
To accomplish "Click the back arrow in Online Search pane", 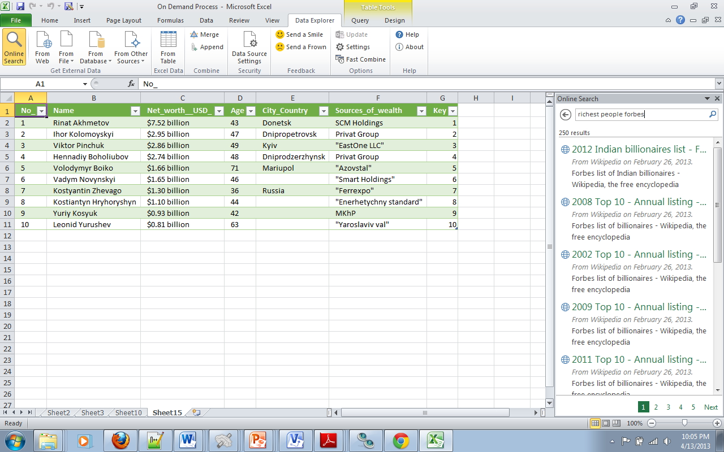I will click(x=564, y=114).
